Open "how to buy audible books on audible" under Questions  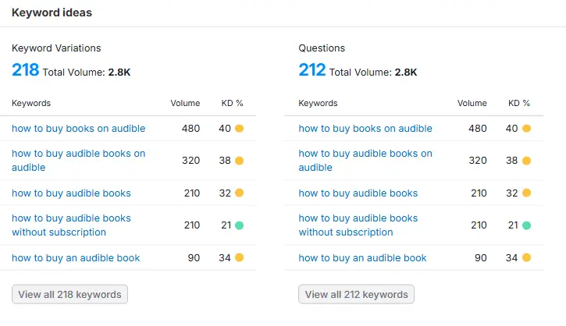coord(365,161)
